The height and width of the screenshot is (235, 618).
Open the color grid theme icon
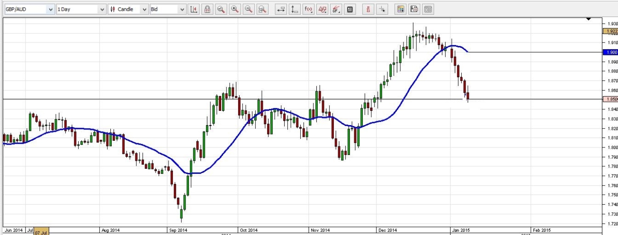click(x=400, y=9)
